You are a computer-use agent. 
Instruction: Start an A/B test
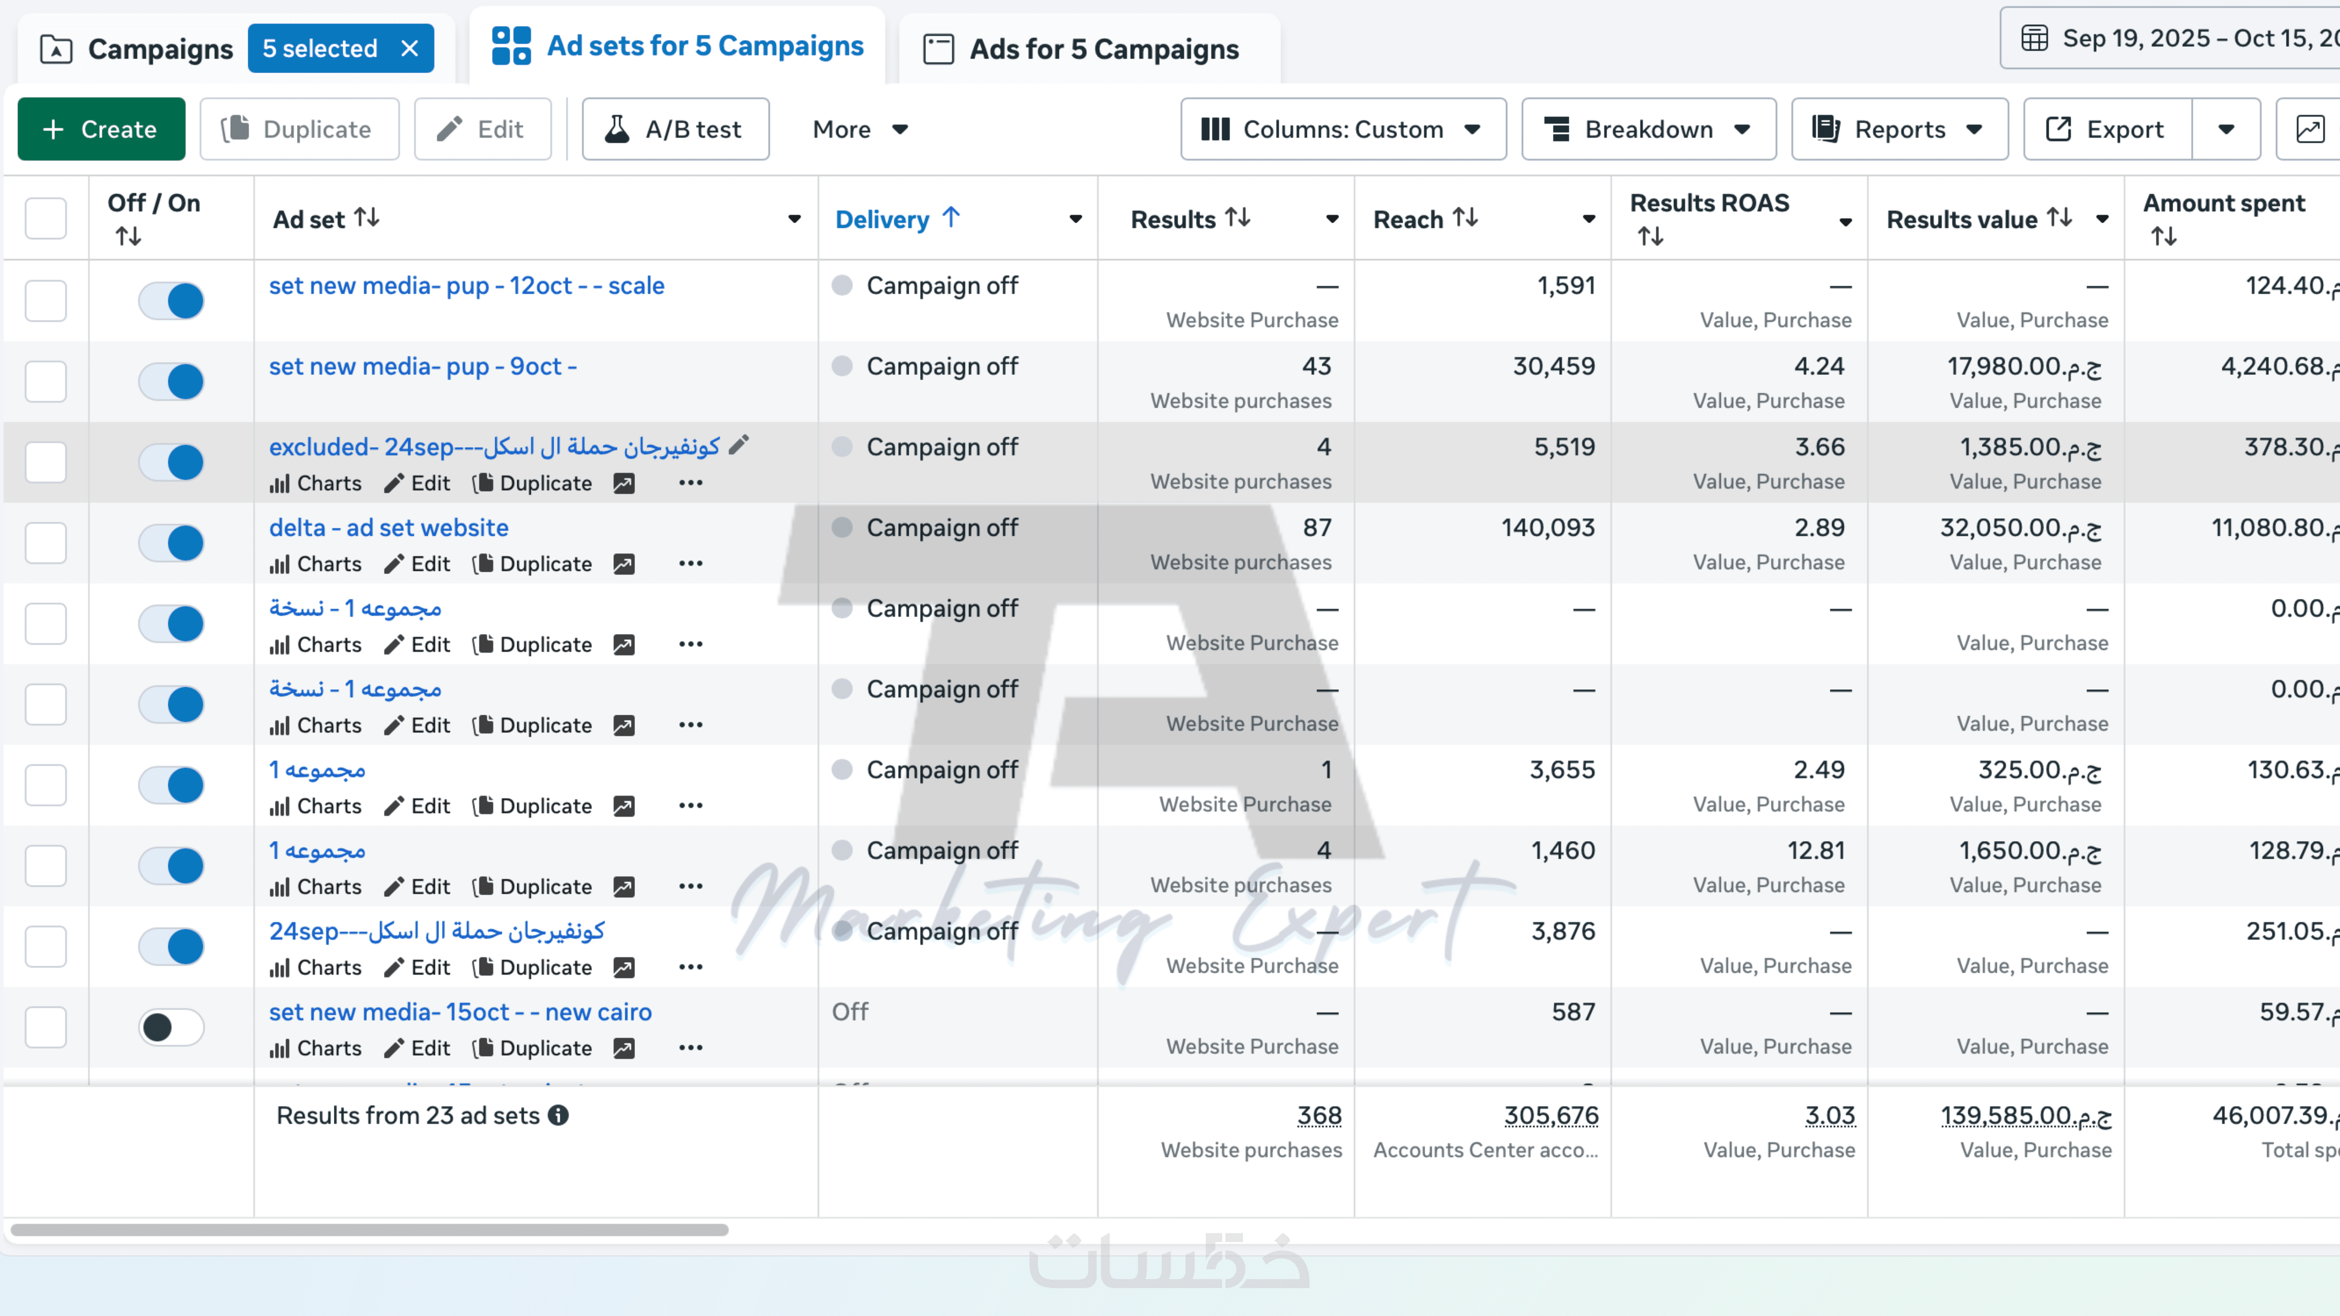coord(676,129)
